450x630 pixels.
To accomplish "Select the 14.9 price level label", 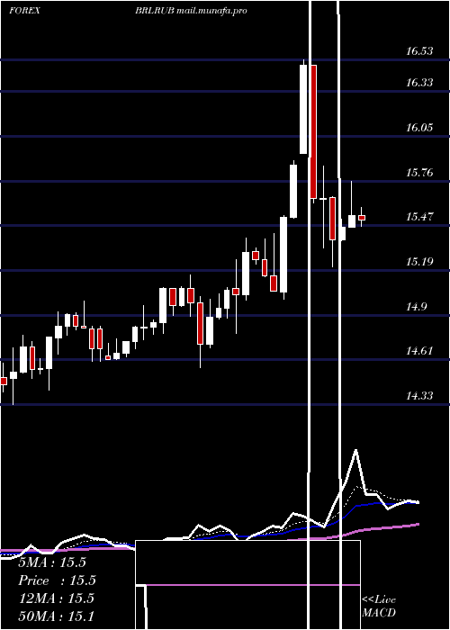I will click(x=416, y=307).
